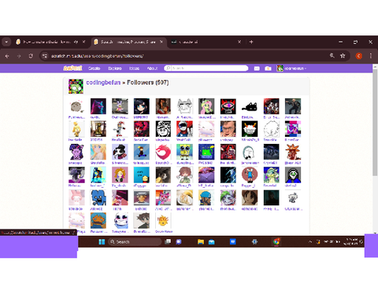This screenshot has height=283, width=378.
Task: Click the zoom magnifier icon in address bar
Action: 332,56
